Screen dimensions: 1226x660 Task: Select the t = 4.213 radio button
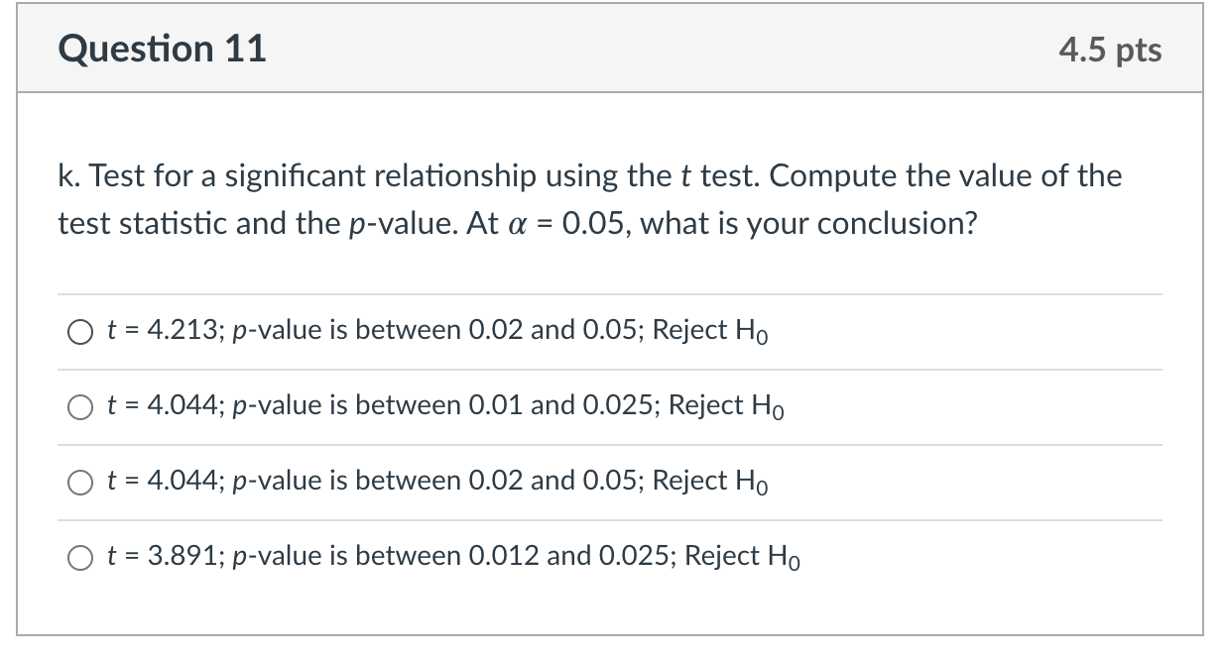pyautogui.click(x=80, y=333)
